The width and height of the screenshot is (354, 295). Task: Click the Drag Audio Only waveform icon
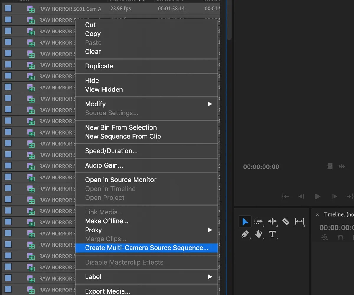point(342,166)
